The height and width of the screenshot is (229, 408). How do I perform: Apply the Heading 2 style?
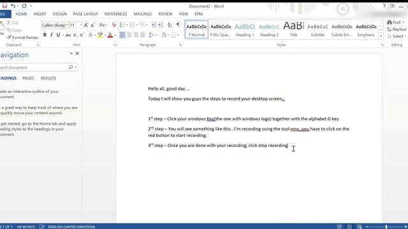(x=269, y=30)
